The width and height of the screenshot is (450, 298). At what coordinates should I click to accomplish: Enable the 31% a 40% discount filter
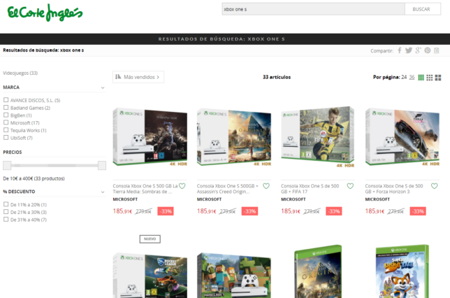(6, 220)
